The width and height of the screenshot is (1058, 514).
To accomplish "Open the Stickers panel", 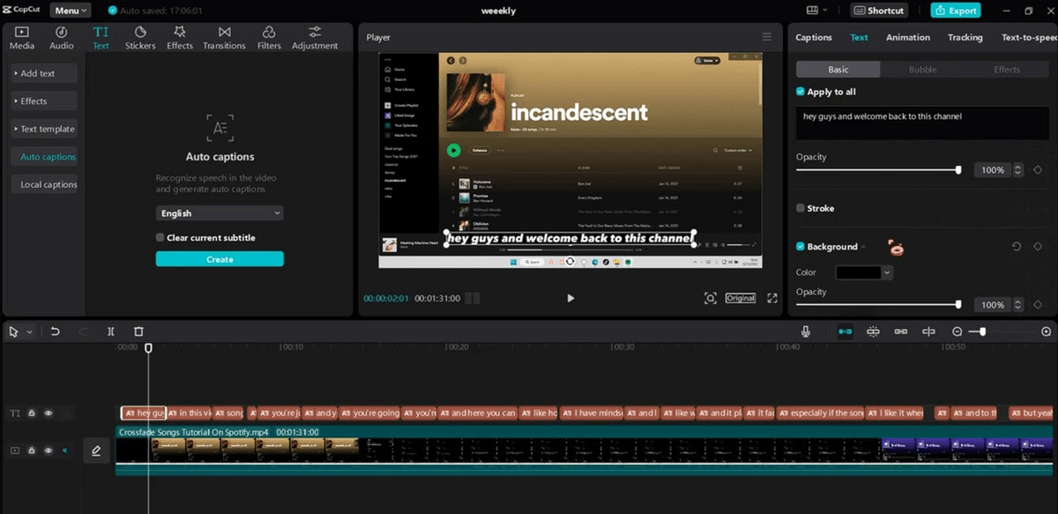I will click(x=140, y=38).
